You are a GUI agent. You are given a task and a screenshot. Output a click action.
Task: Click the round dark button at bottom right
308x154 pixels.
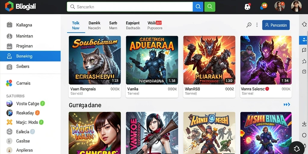coord(296,148)
